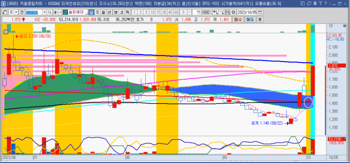Click the title bar duplicate window icon
The height and width of the screenshot is (163, 350).
point(309,3)
